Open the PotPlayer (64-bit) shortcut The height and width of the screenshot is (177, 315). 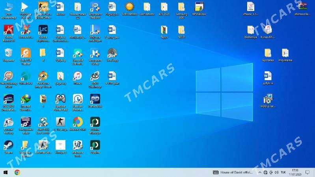[x=26, y=11]
